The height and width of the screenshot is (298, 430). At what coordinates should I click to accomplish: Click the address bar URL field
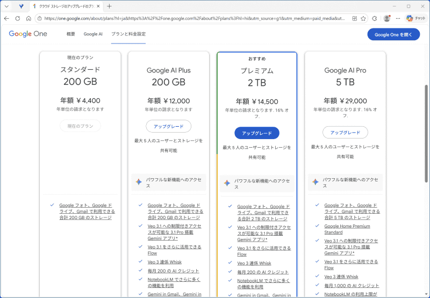pos(195,18)
